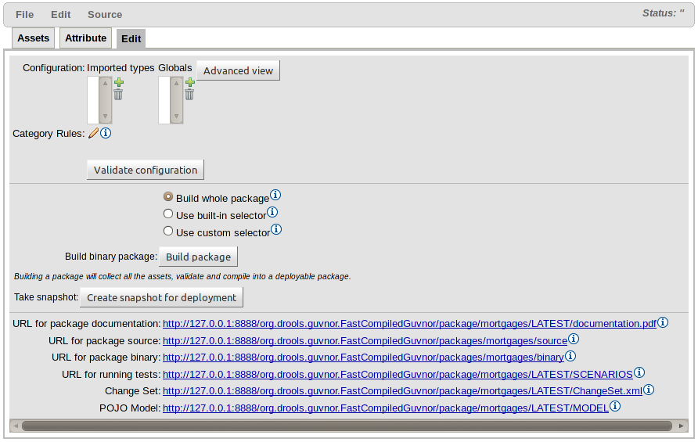Delete selected global using trash icon

[x=189, y=95]
